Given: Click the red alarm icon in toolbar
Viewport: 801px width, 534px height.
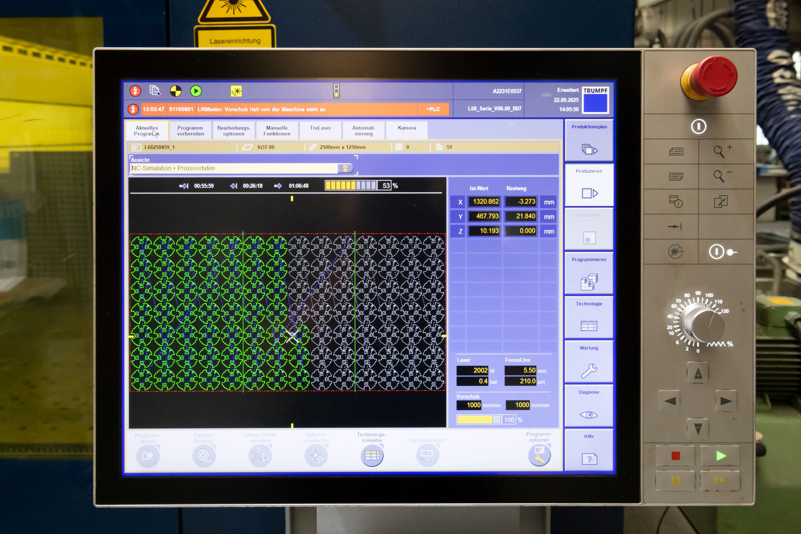Looking at the screenshot, I should (x=135, y=91).
